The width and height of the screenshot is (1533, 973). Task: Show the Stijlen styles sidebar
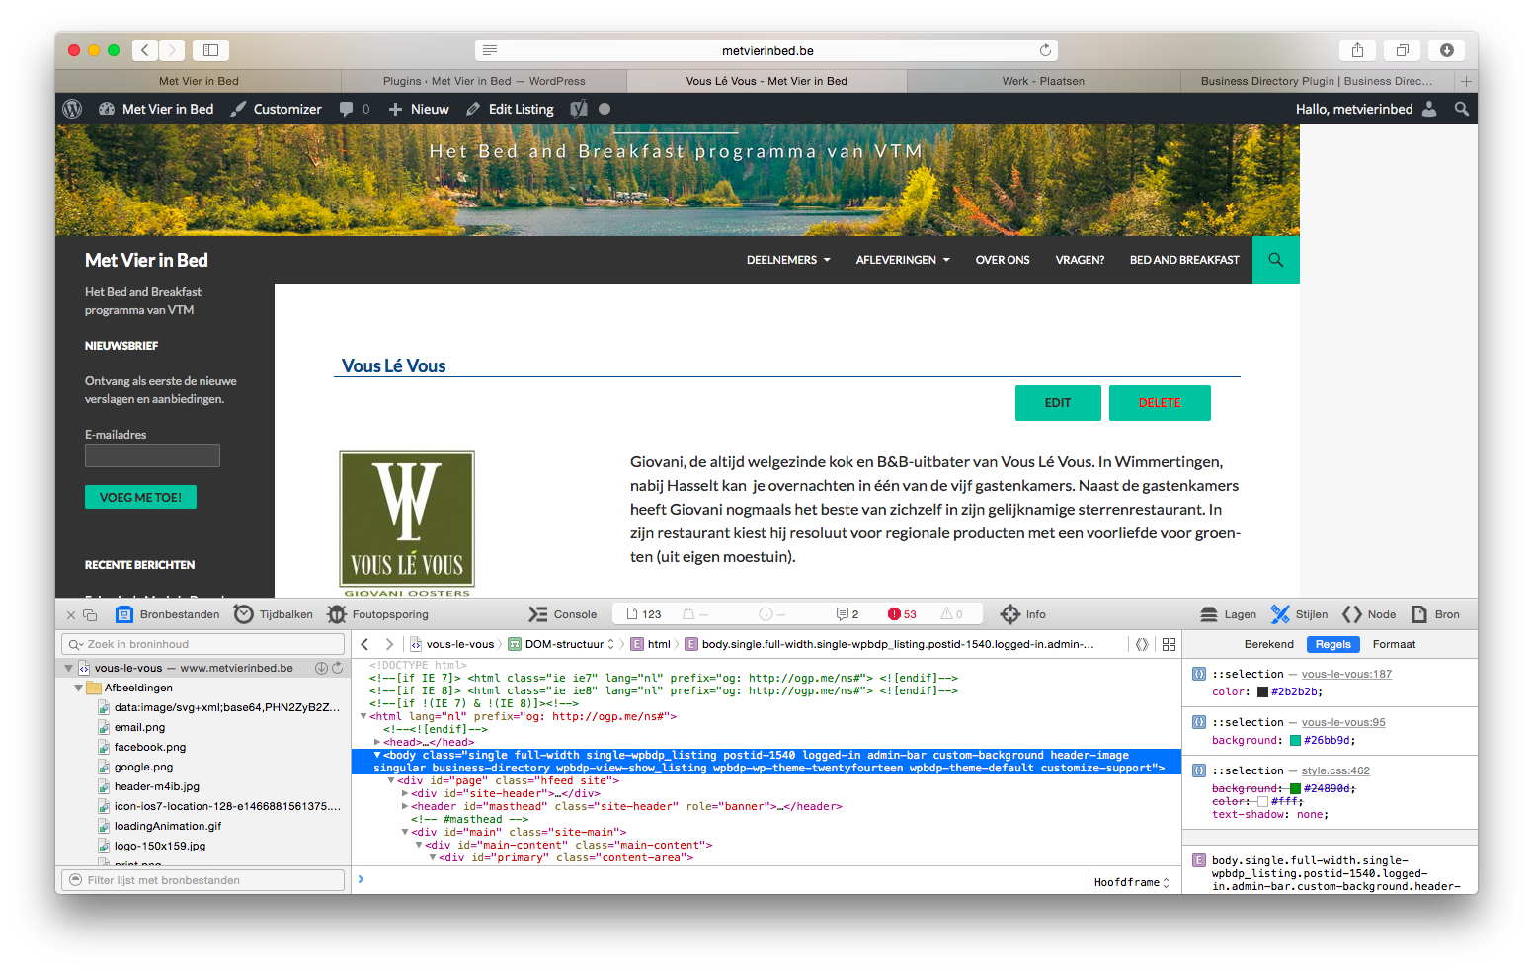[1299, 614]
